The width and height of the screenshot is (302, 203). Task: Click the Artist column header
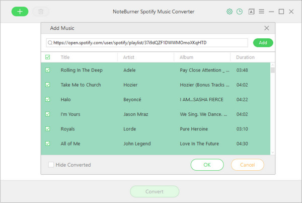129,57
